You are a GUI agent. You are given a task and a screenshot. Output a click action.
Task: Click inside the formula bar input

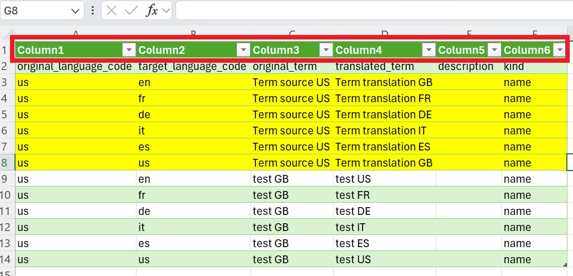[372, 11]
